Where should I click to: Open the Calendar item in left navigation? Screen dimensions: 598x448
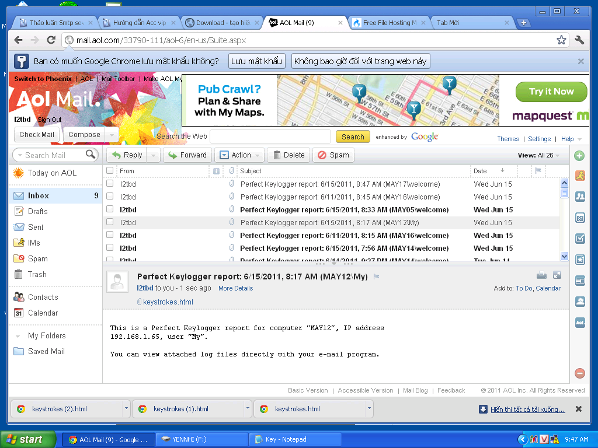tap(43, 313)
